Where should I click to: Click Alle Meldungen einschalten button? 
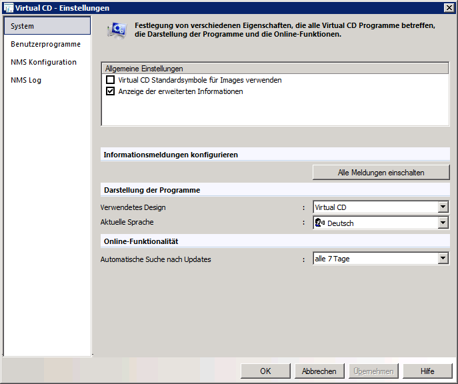[381, 173]
